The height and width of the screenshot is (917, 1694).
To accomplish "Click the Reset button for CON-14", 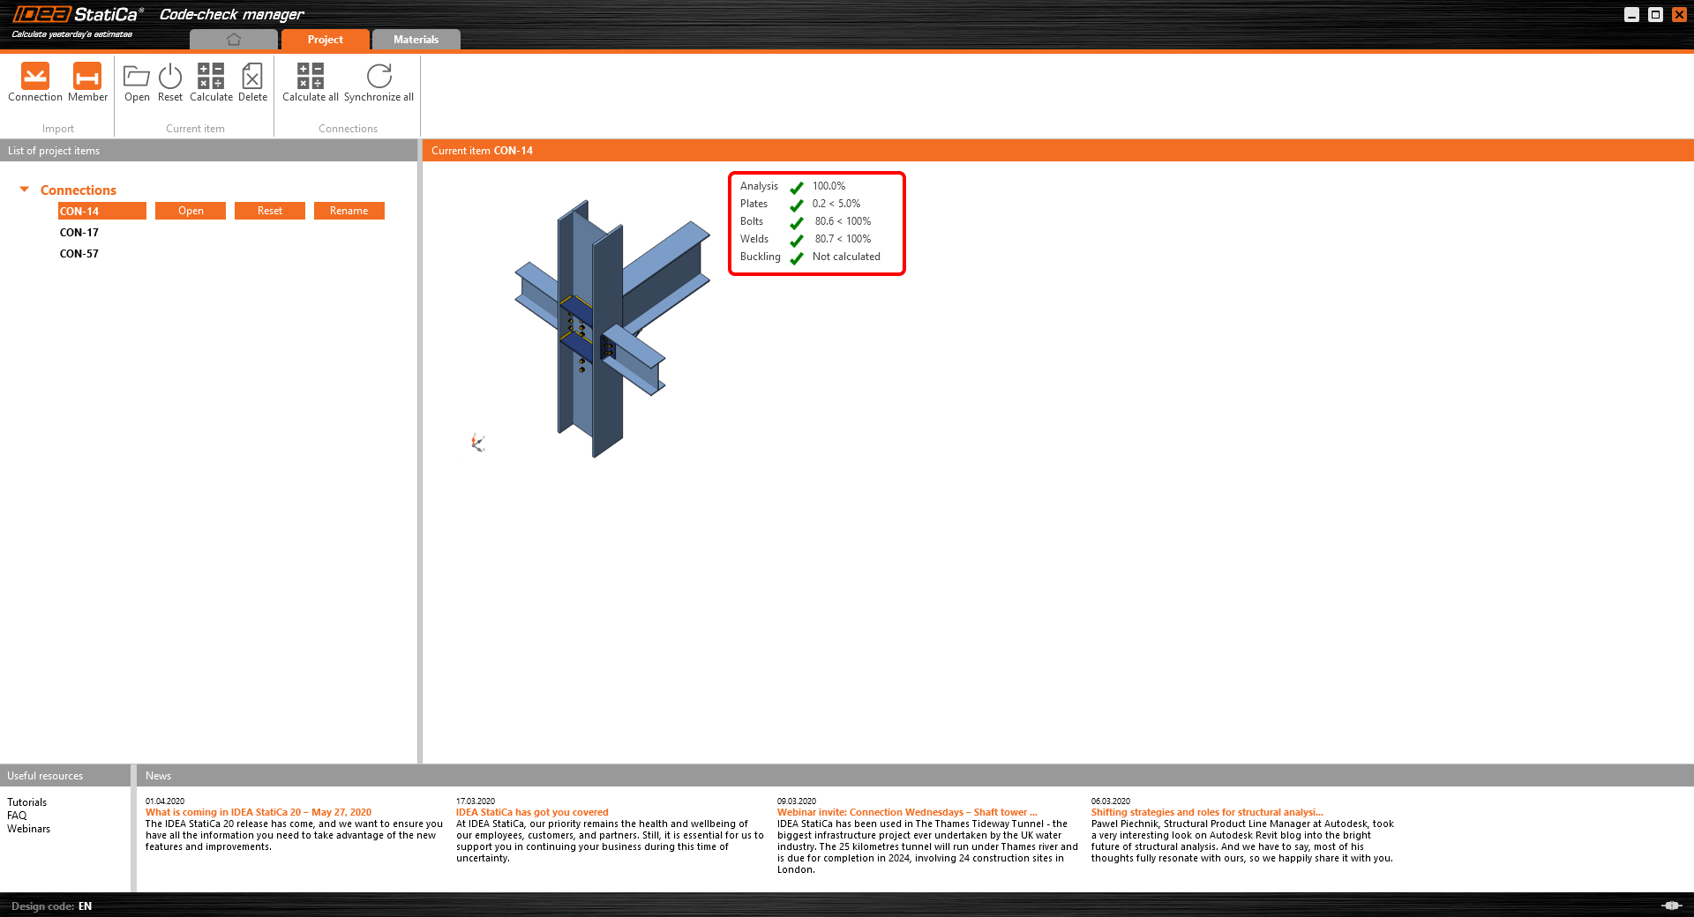I will (270, 211).
